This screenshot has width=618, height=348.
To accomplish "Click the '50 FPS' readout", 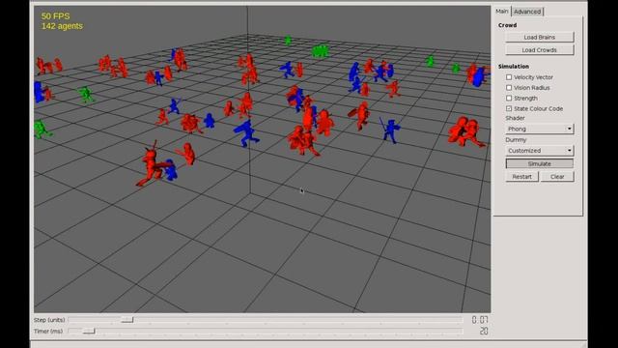I will click(x=56, y=16).
